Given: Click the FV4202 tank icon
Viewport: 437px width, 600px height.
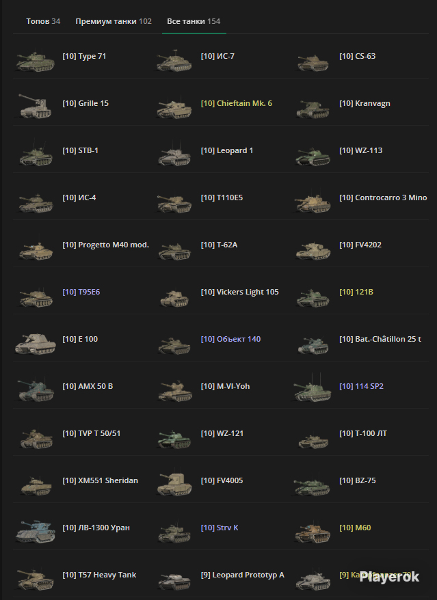Looking at the screenshot, I should (x=313, y=250).
